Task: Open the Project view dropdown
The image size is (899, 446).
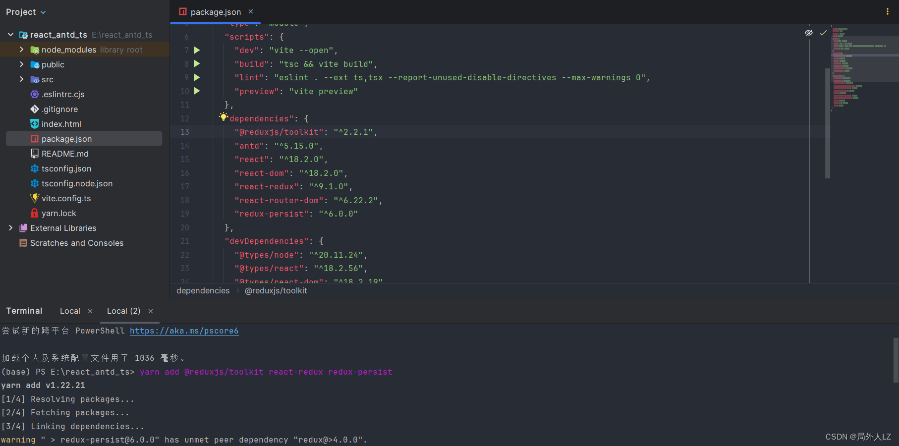Action: (26, 12)
